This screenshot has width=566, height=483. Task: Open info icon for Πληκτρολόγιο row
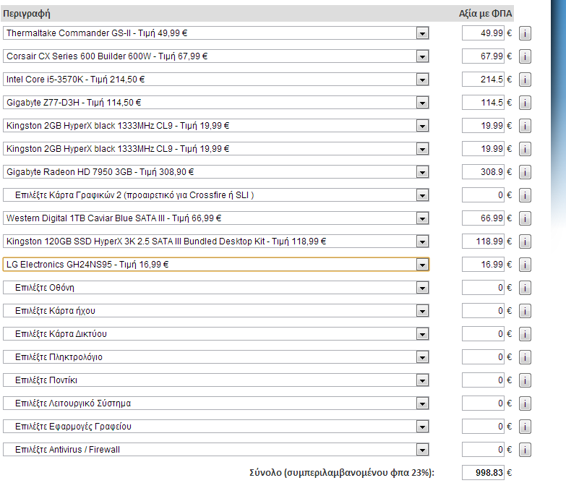525,357
